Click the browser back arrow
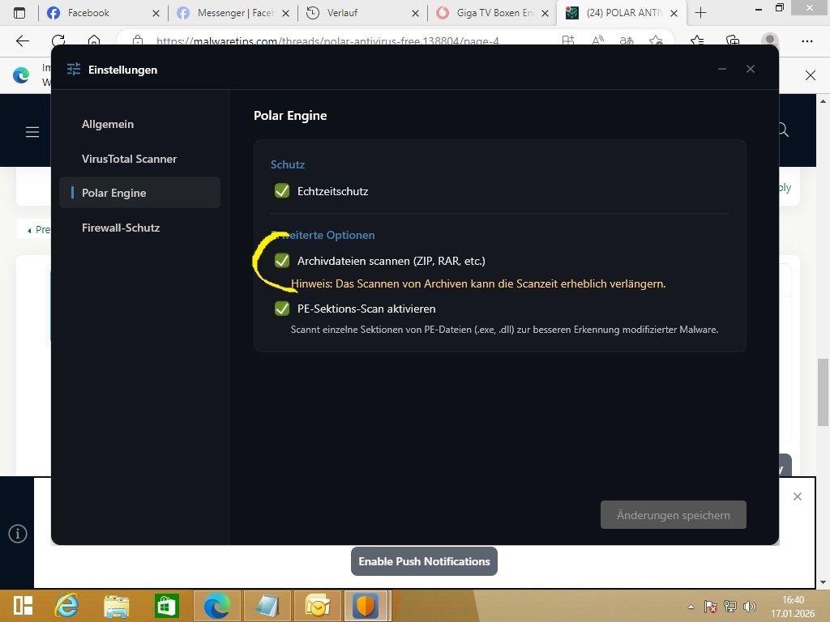 tap(22, 40)
